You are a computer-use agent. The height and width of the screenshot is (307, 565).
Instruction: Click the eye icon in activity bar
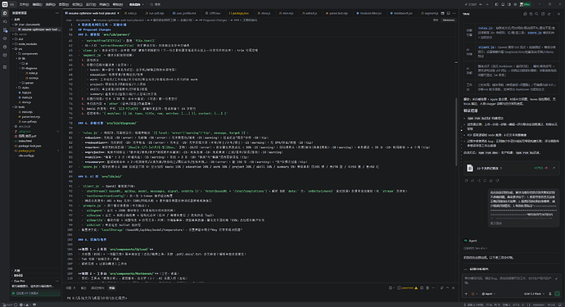(5, 38)
